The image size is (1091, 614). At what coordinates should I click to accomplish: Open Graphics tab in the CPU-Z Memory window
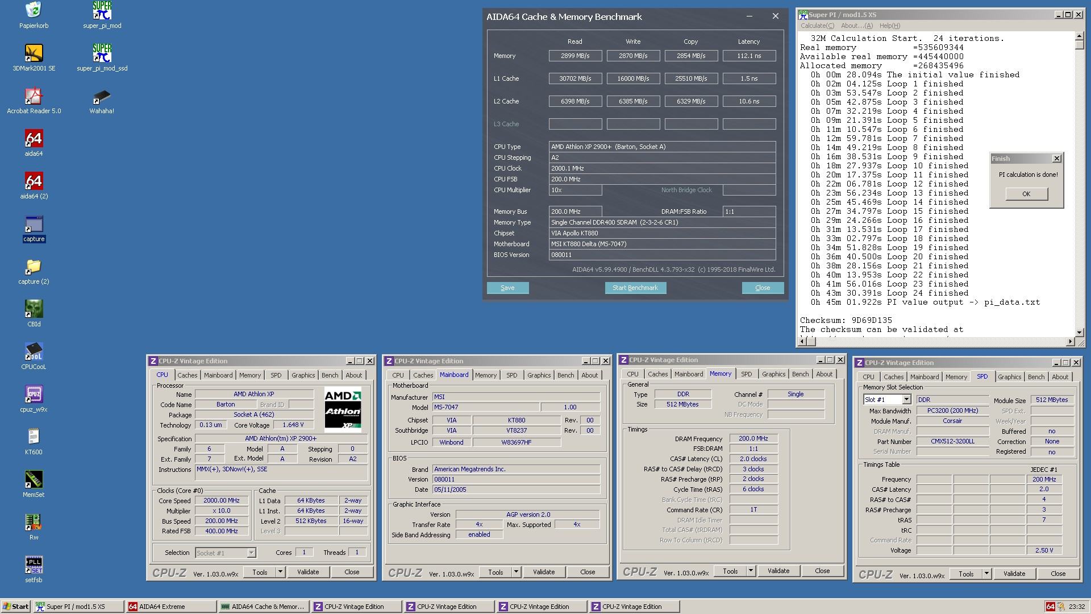pos(773,374)
